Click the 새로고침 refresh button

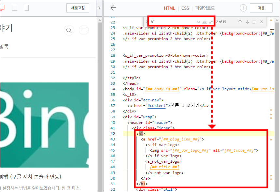pyautogui.click(x=77, y=8)
